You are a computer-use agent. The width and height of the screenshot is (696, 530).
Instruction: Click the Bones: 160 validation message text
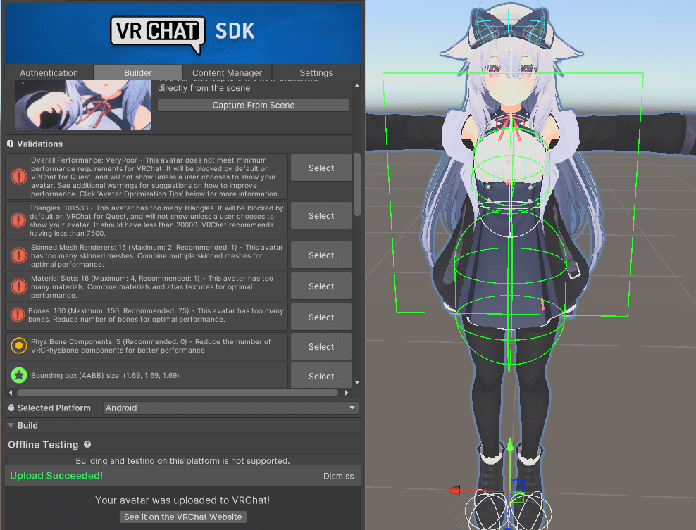click(x=156, y=315)
